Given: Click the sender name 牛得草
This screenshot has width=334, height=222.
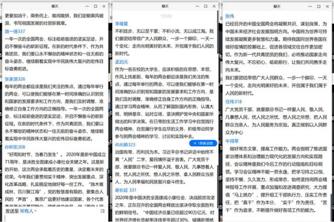Looking at the screenshot, I should coord(232,141).
